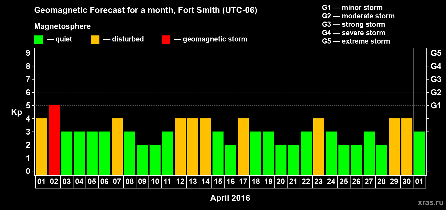The height and width of the screenshot is (210, 446).
Task: Click the date label 27 on axis
Action: coord(369,182)
